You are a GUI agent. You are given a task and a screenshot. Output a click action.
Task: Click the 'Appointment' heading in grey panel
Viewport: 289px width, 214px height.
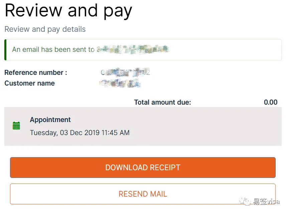point(50,120)
